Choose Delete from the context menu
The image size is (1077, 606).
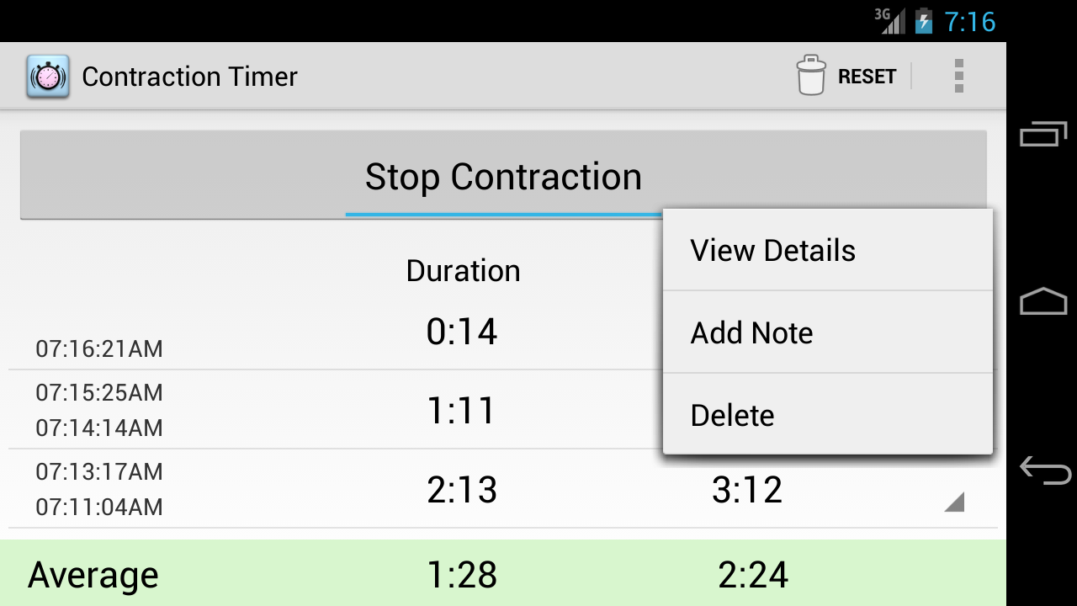731,414
